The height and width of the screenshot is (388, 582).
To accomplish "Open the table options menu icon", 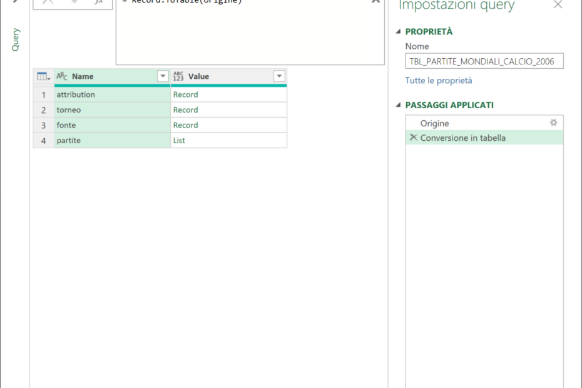I will click(x=43, y=76).
